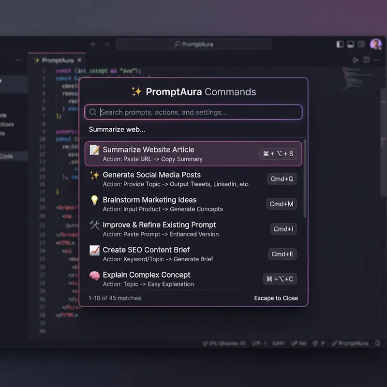
Task: Click the tools icon for Improve & Refine Prompt
Action: (x=94, y=225)
